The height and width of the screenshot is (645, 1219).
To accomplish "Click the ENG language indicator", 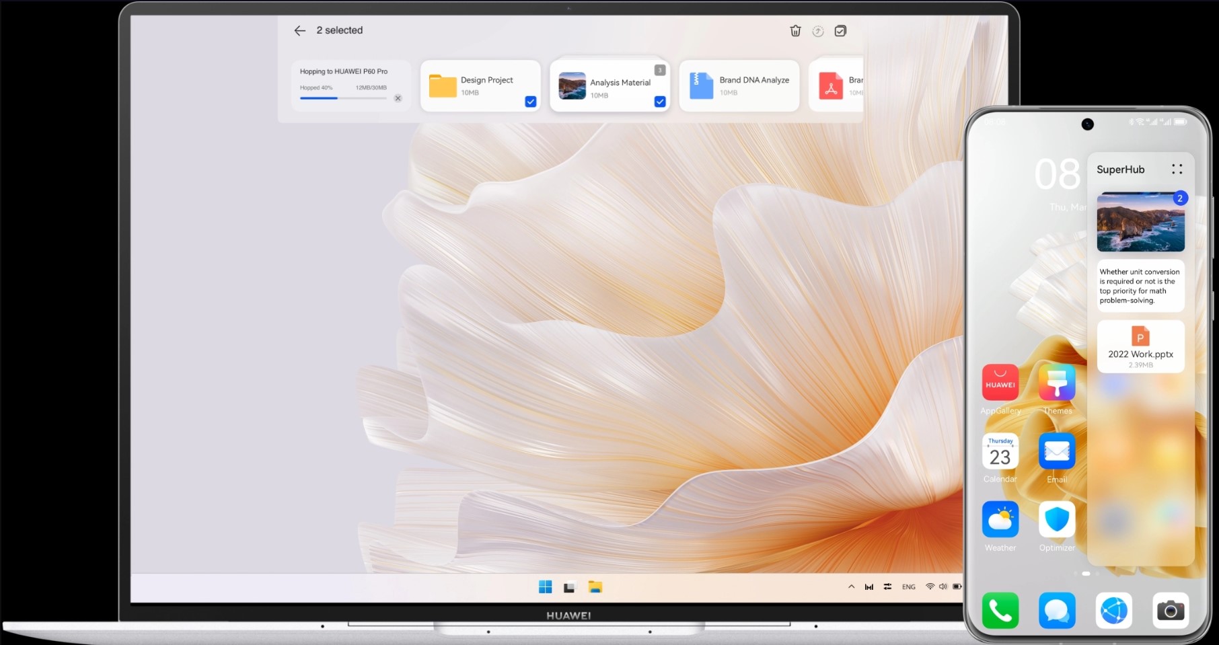I will click(909, 587).
